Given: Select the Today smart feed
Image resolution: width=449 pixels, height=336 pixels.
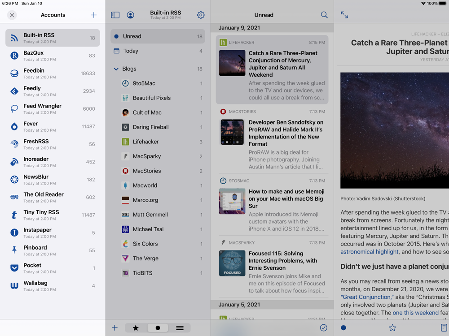Looking at the screenshot, I should 158,51.
